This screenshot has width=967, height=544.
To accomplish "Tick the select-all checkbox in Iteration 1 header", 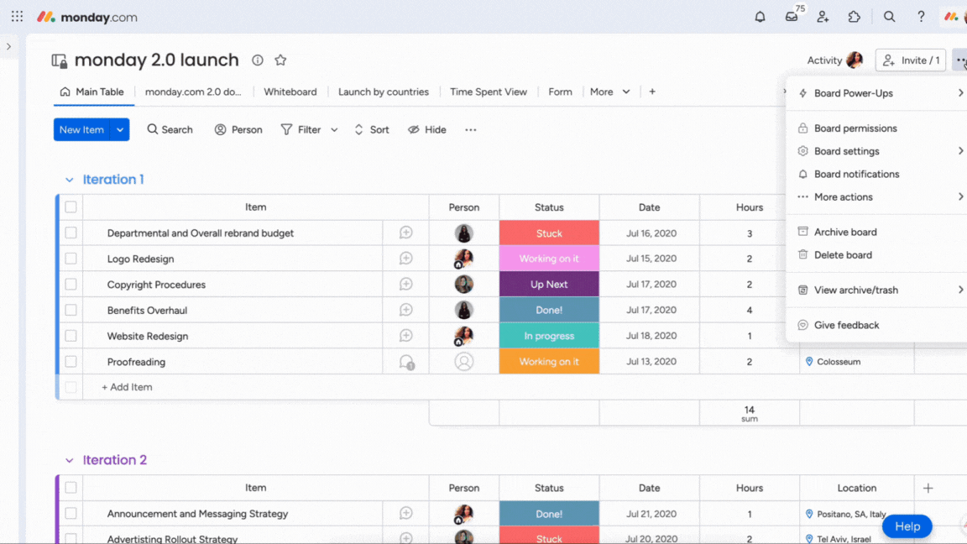I will (71, 207).
